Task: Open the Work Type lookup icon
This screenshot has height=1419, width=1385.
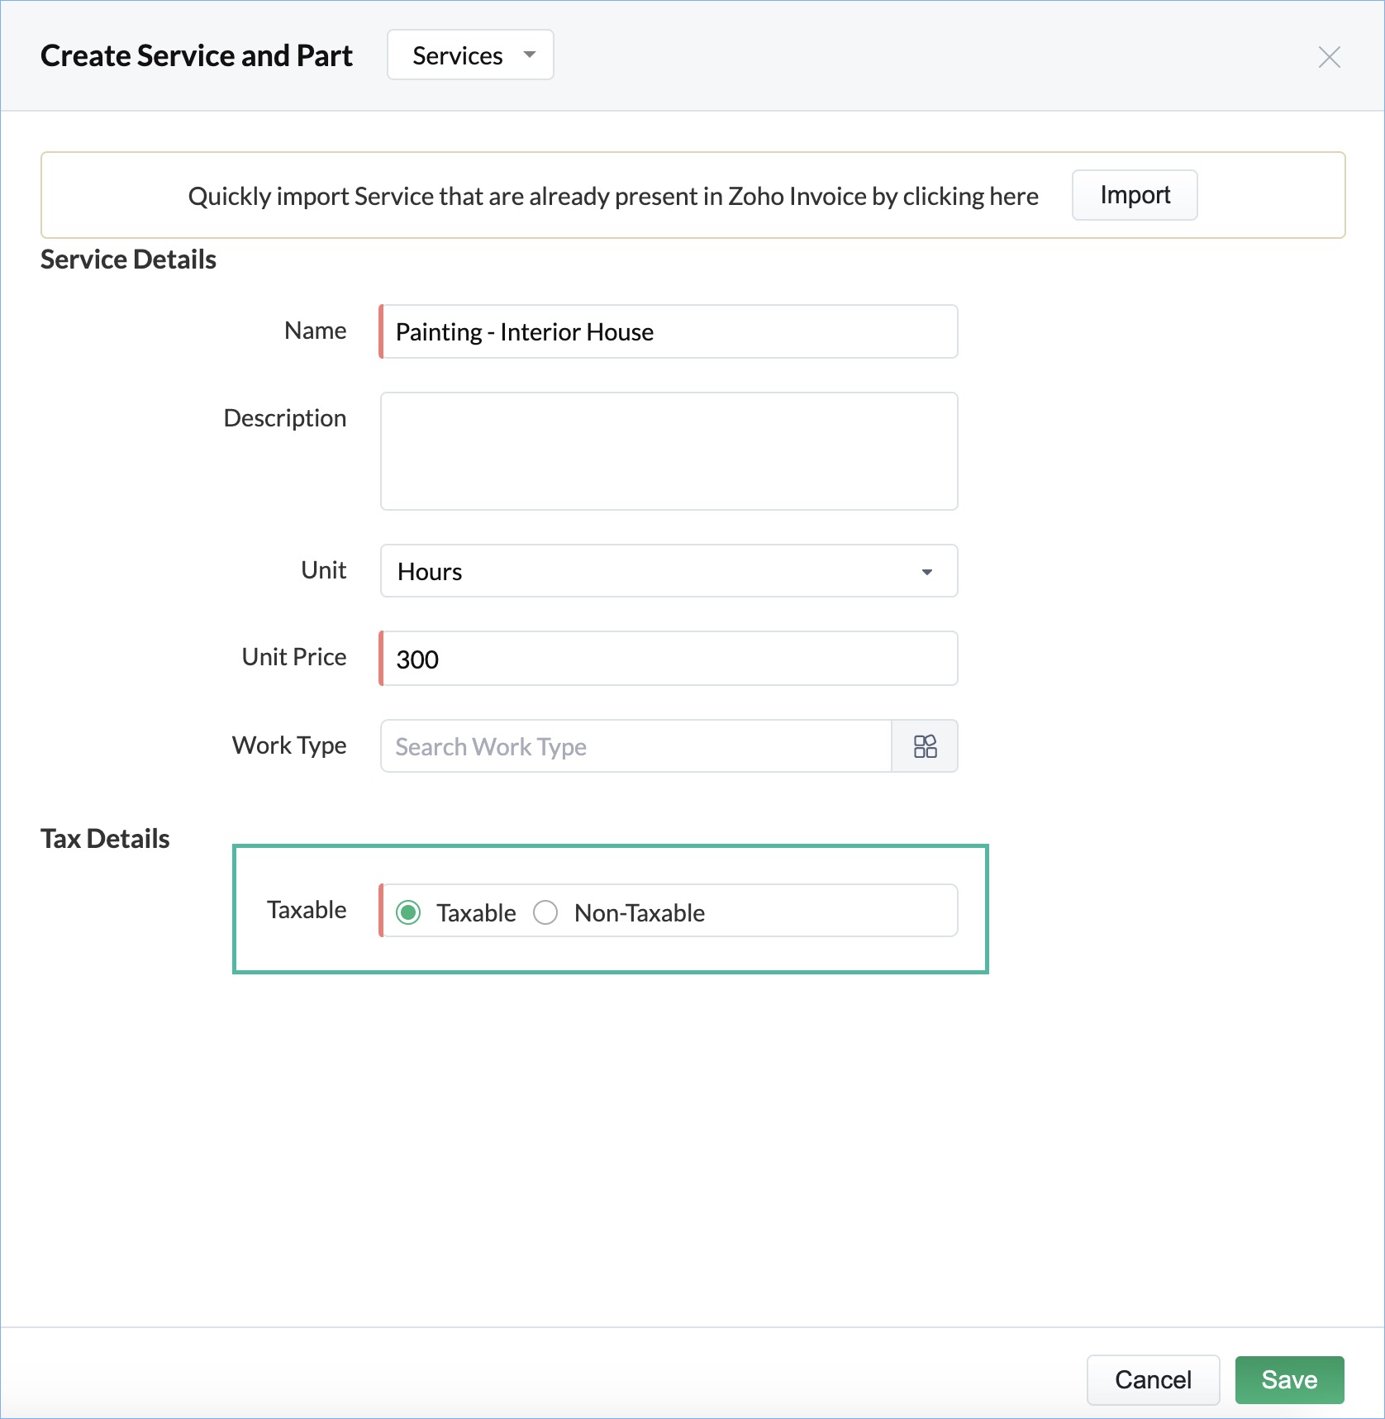Action: click(x=925, y=746)
